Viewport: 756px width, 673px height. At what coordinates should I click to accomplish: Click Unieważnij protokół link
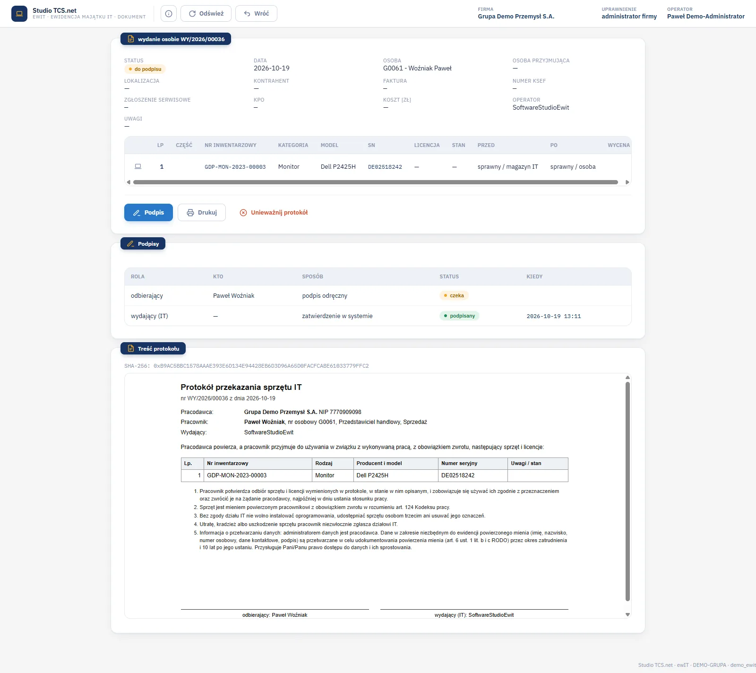274,213
